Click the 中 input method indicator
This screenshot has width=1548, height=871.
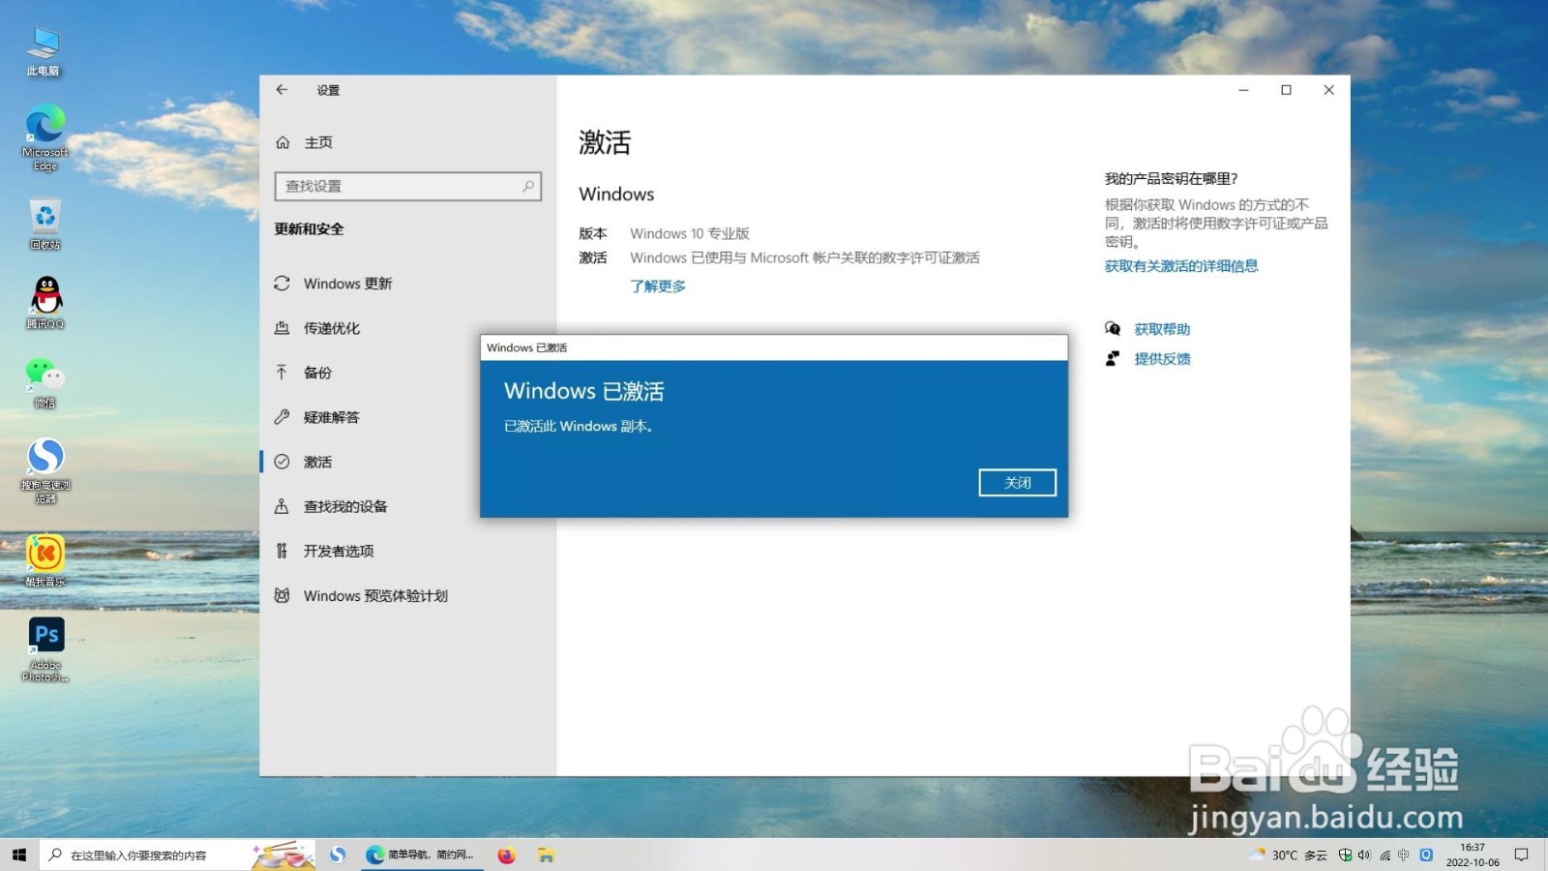click(x=1404, y=855)
